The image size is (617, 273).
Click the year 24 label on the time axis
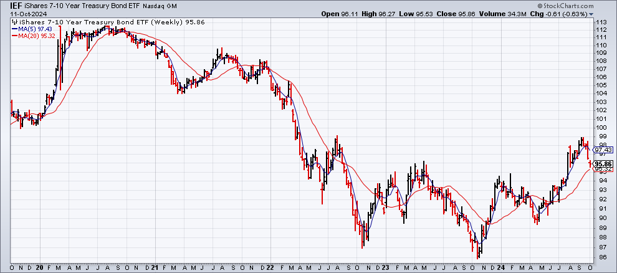pyautogui.click(x=501, y=267)
